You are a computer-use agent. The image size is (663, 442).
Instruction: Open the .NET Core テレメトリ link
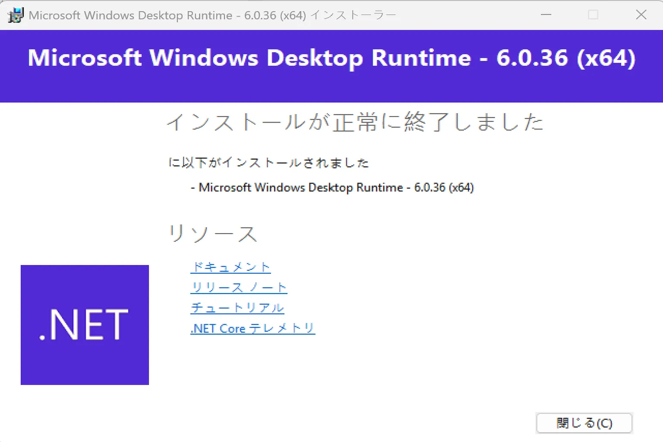tap(253, 328)
